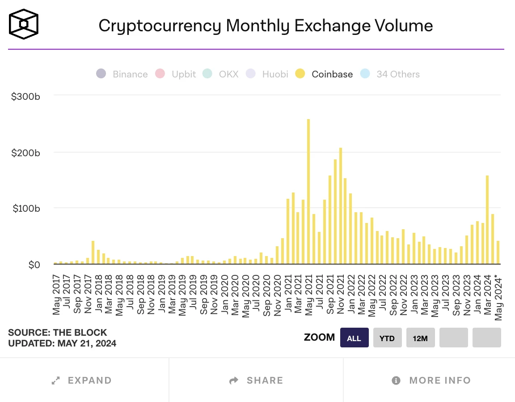Image resolution: width=515 pixels, height=402 pixels.
Task: Click the SHARE label
Action: coord(265,381)
